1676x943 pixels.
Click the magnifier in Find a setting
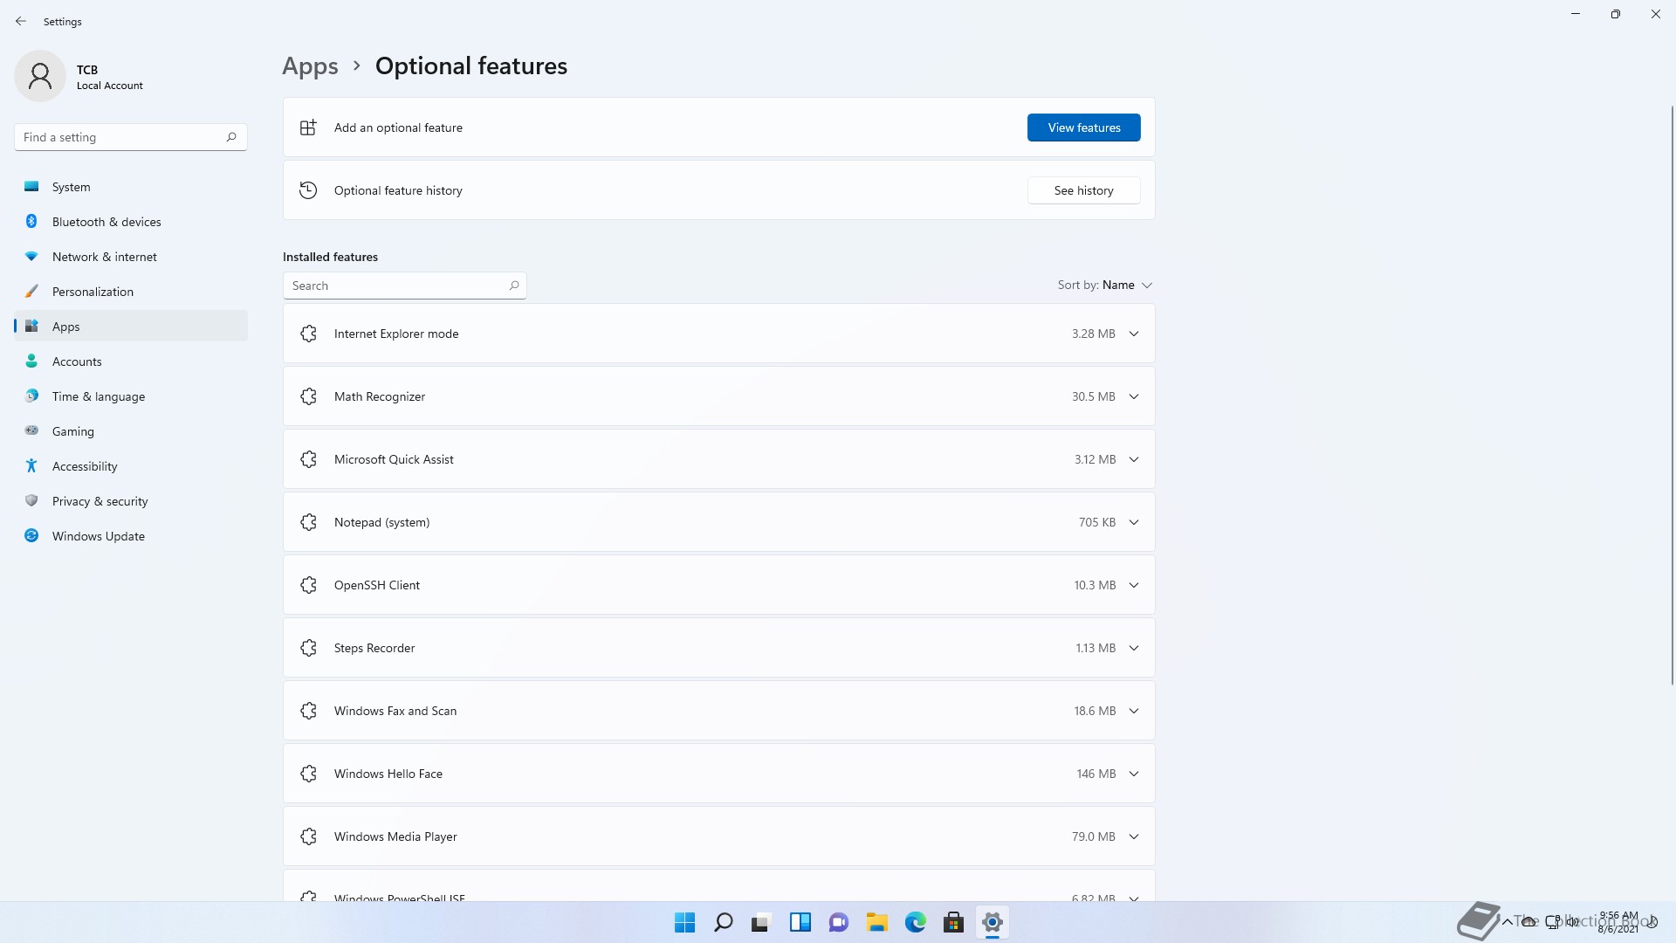231,137
